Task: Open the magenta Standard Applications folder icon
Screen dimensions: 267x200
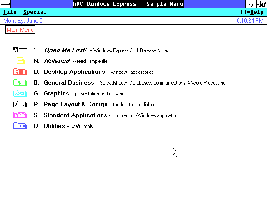Action: pyautogui.click(x=20, y=115)
